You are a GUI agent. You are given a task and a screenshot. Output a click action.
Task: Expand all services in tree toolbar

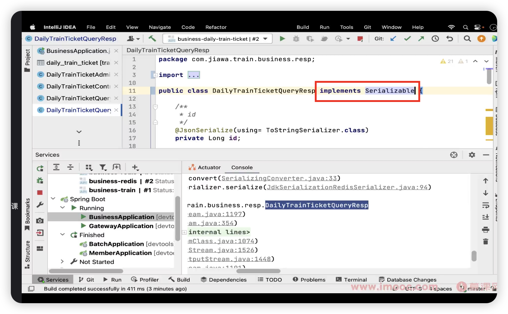(x=56, y=167)
